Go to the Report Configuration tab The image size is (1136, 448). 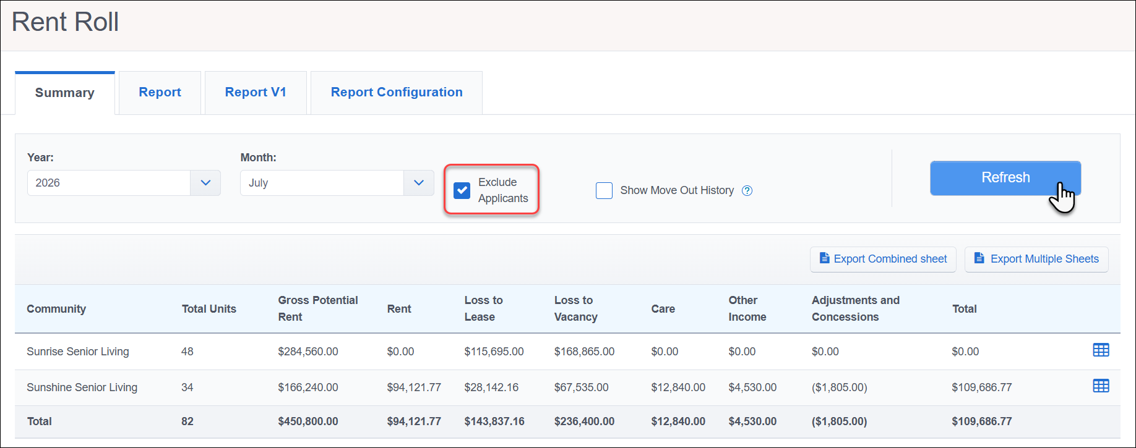pyautogui.click(x=397, y=93)
